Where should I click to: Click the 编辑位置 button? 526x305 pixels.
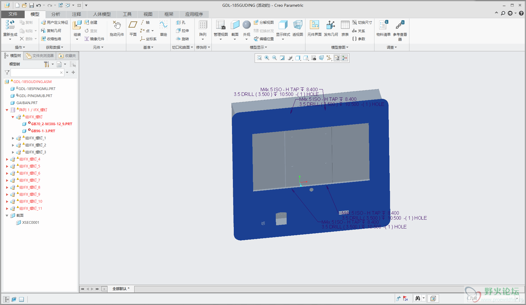264,39
